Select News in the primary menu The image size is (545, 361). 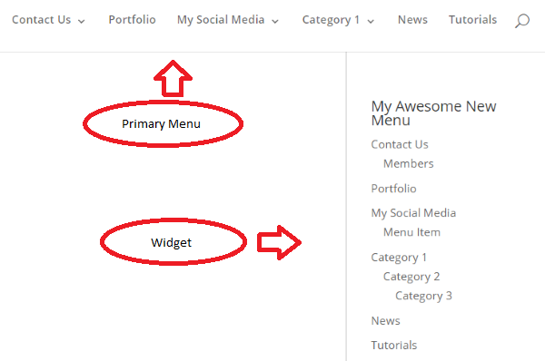click(412, 20)
